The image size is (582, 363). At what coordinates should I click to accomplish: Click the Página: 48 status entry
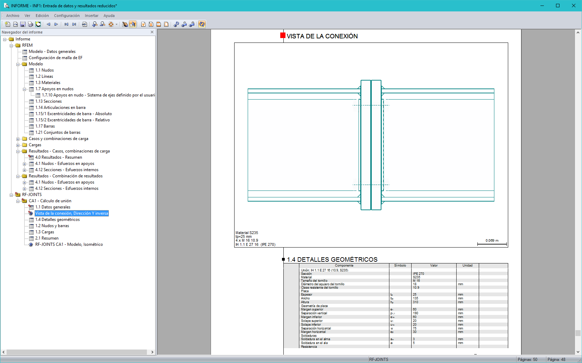pyautogui.click(x=556, y=360)
